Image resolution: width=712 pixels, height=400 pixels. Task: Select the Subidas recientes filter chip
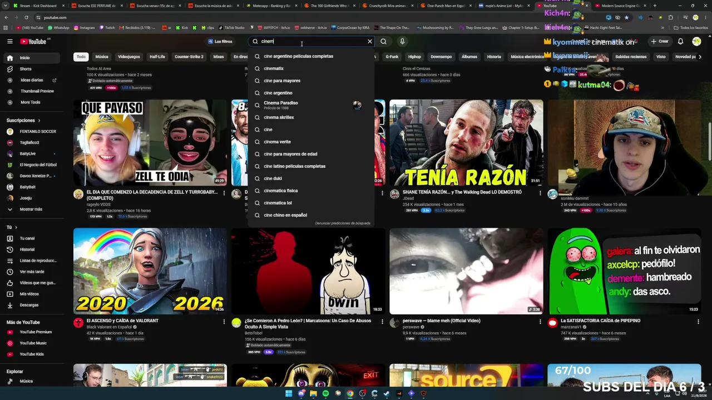631,57
